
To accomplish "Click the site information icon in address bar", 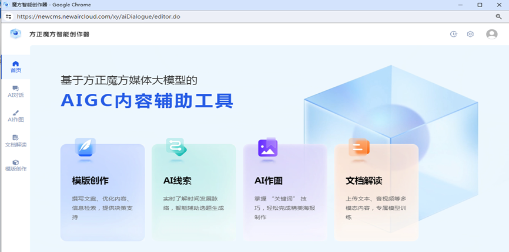I will (8, 16).
